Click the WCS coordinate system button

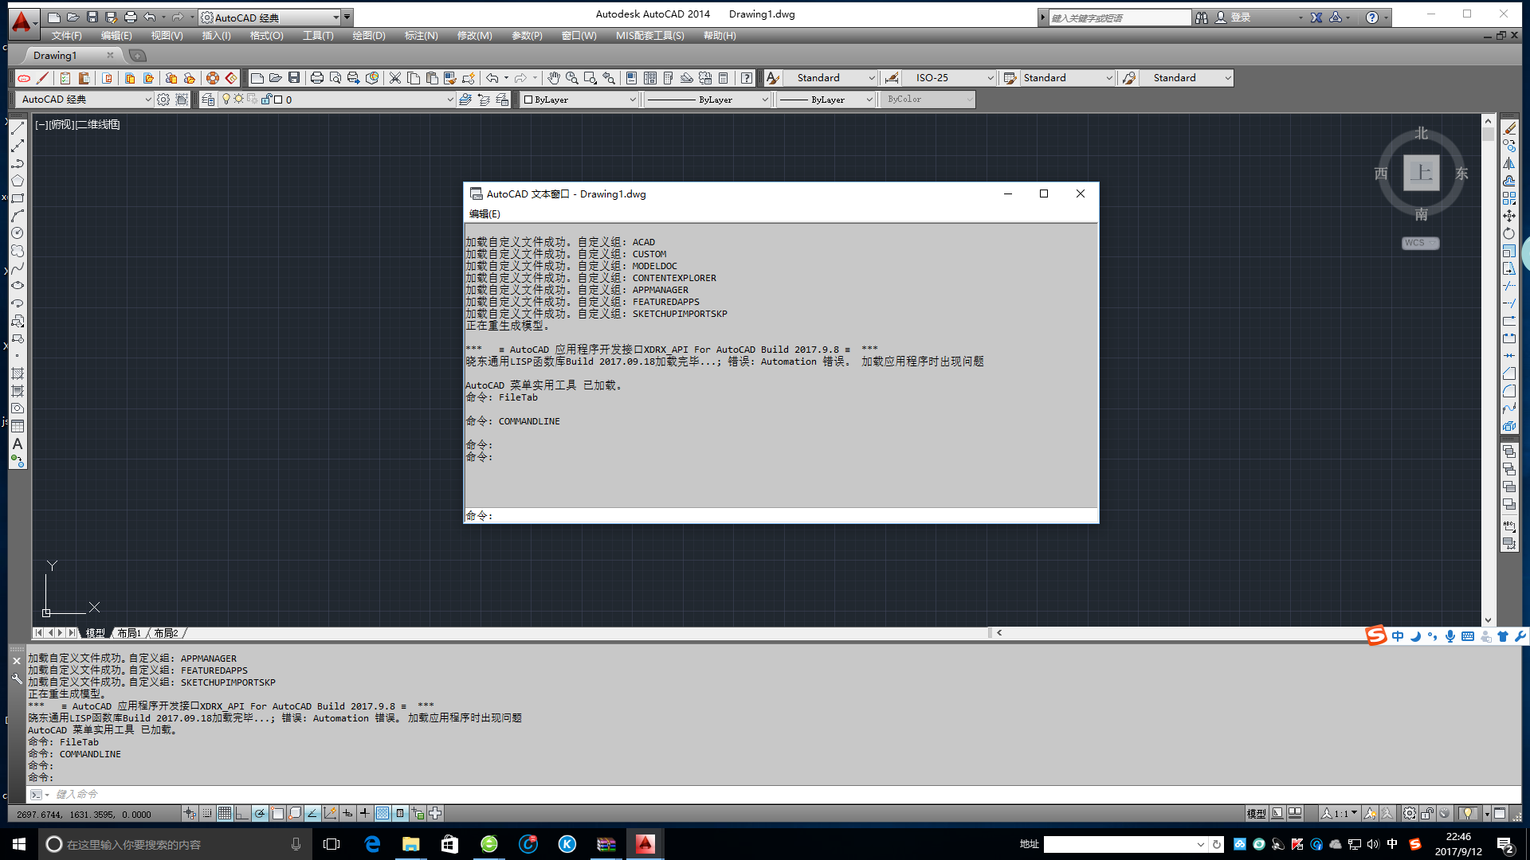click(x=1420, y=243)
